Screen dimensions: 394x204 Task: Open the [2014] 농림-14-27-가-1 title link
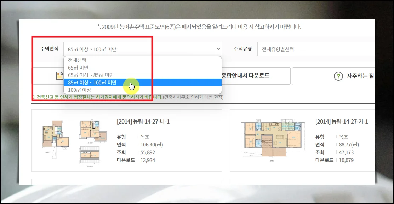click(x=342, y=121)
